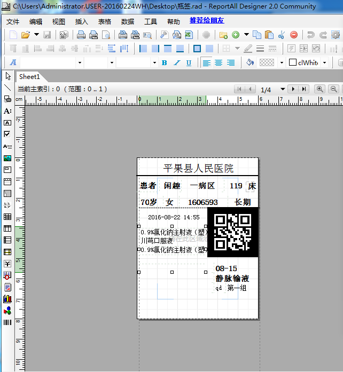This screenshot has width=343, height=372.
Task: Jump to the last page
Action: tap(304, 89)
